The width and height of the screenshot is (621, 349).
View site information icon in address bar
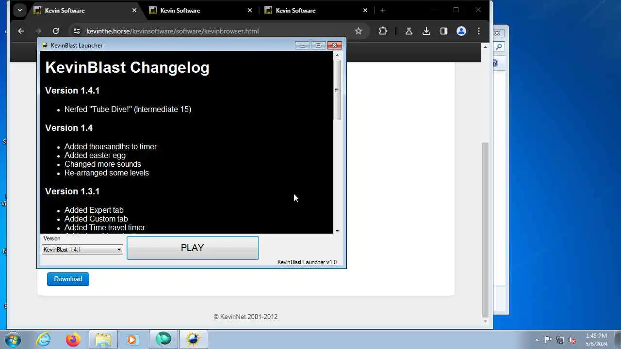pos(77,31)
